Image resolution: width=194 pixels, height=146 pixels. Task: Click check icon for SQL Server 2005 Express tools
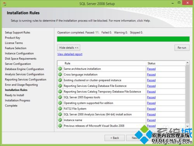click(60, 97)
